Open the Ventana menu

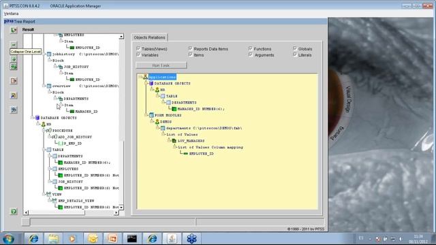click(11, 14)
